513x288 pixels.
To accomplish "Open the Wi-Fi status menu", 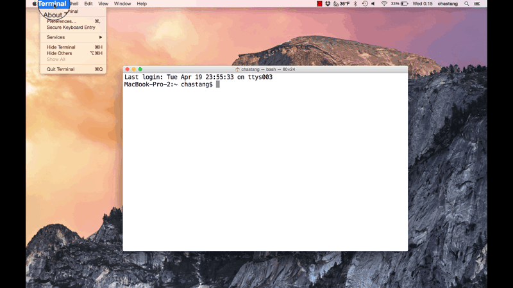I will [384, 4].
